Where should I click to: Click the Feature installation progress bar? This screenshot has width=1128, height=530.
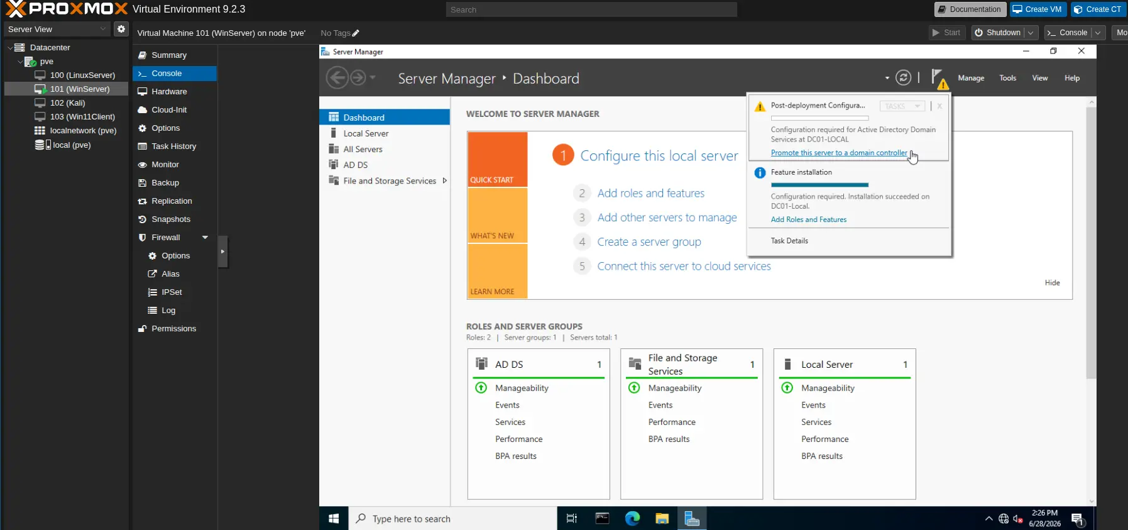(819, 185)
